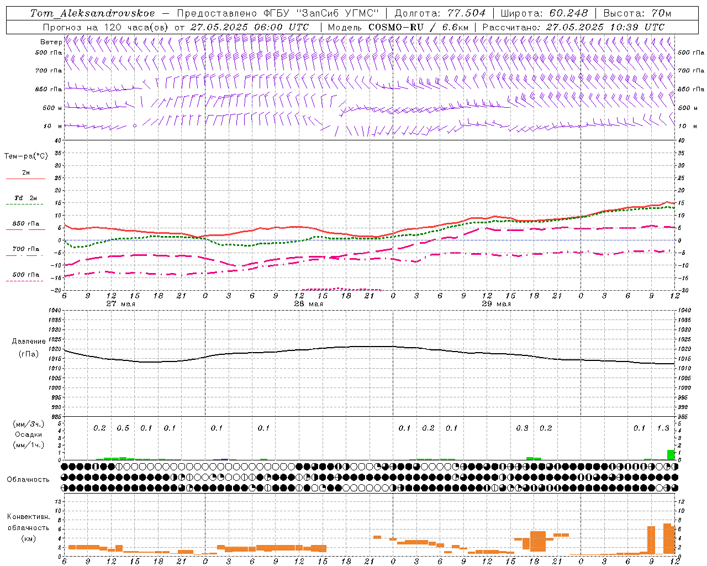
Task: Click the 1.3 precipitation value
Action: (663, 428)
